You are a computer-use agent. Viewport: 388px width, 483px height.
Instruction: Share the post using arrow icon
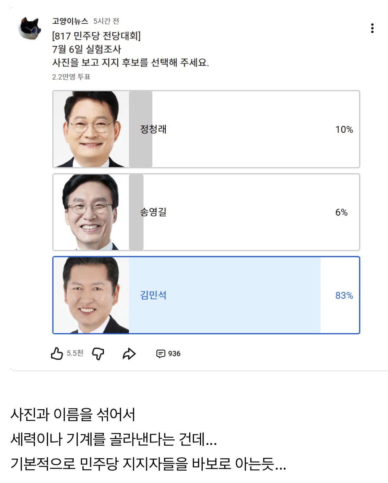[129, 354]
